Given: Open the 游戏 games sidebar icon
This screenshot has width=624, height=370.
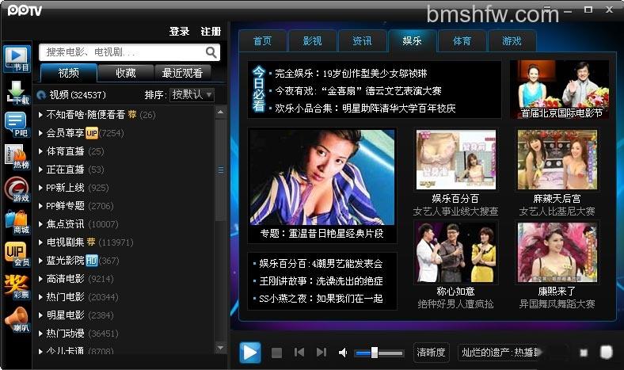Looking at the screenshot, I should 17,189.
